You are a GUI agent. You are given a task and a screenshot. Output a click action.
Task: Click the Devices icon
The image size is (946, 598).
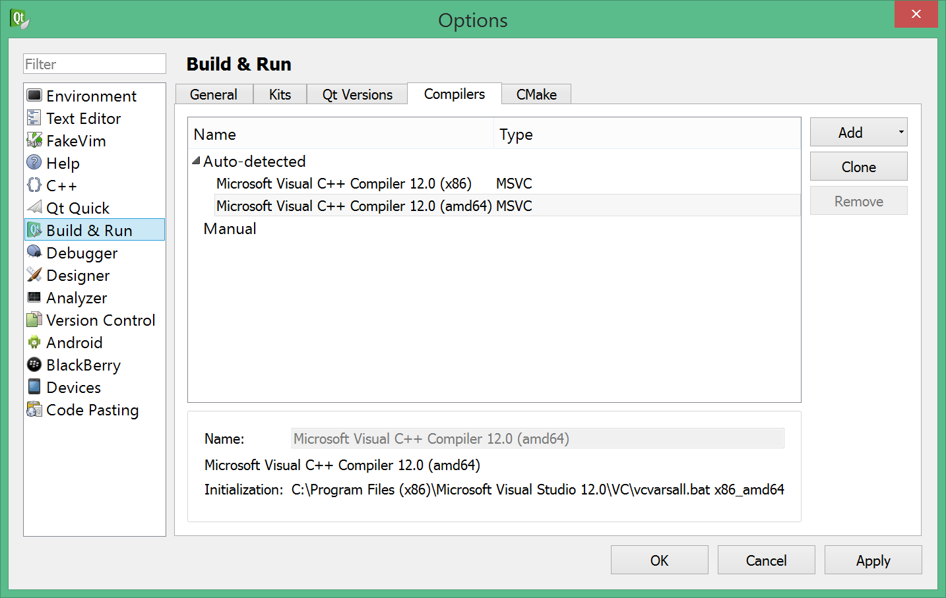pos(34,386)
